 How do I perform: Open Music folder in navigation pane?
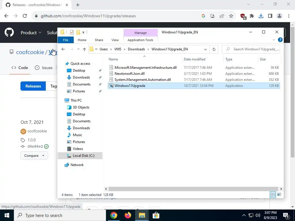coord(77,135)
